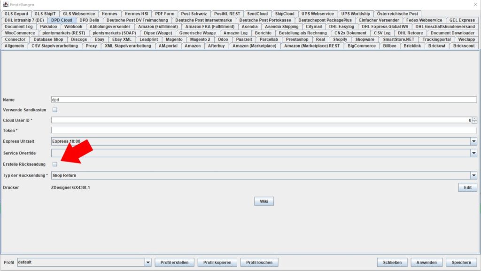Open the Fedex Webservice tab
This screenshot has width=481, height=271.
pyautogui.click(x=424, y=20)
